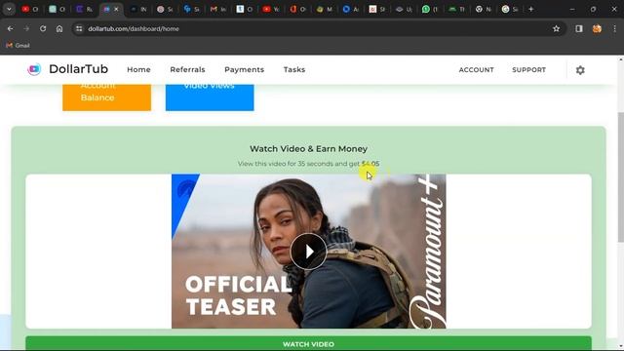
Task: Click the 'Watch Video & Earn Money' heading
Action: pyautogui.click(x=308, y=149)
